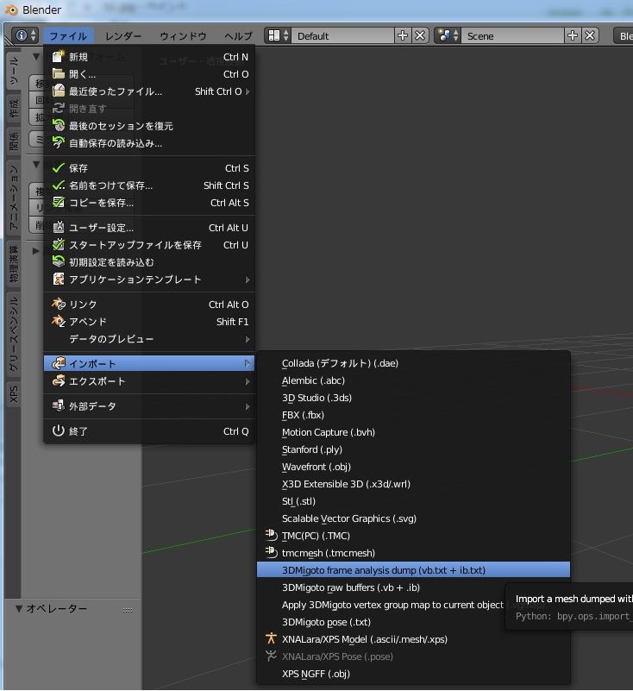Click the Default screen layout name field
Viewport: 633px width, 691px height.
342,35
